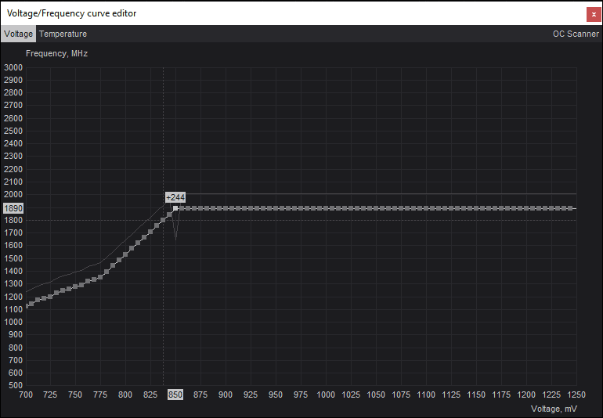Pick the curve point at 825 mV
603x418 pixels.
tap(150, 232)
